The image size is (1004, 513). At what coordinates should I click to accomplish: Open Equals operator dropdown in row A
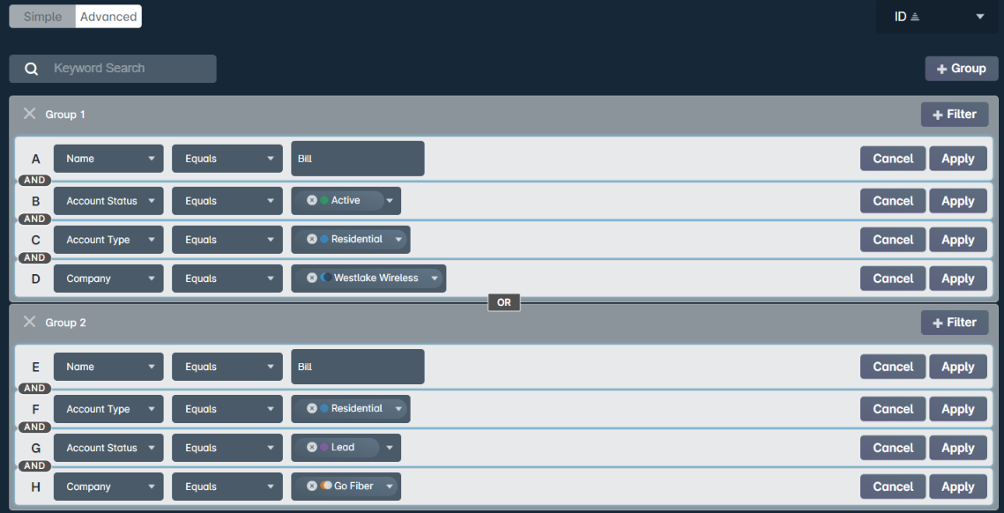227,159
